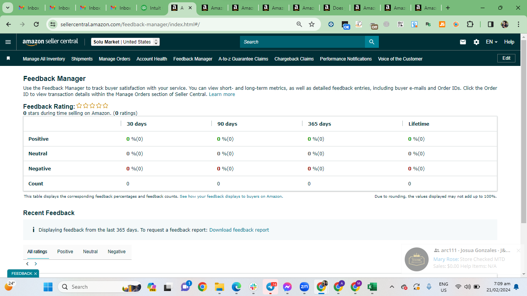
Task: Go back using the browser back arrow
Action: click(x=9, y=24)
